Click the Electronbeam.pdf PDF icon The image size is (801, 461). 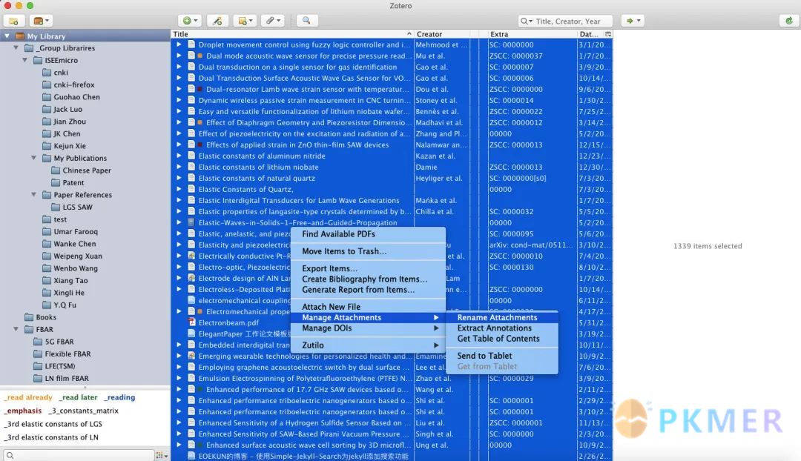191,322
